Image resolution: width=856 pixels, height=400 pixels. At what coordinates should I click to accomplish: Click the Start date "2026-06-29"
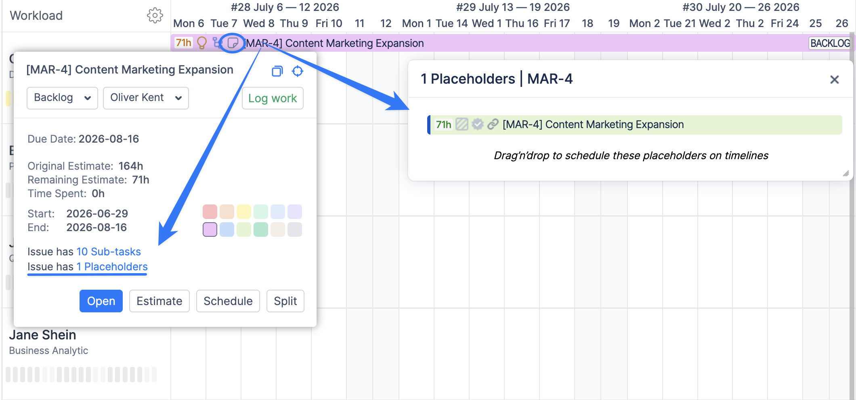coord(97,214)
